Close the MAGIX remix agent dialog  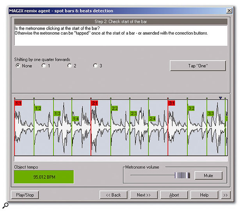point(229,11)
